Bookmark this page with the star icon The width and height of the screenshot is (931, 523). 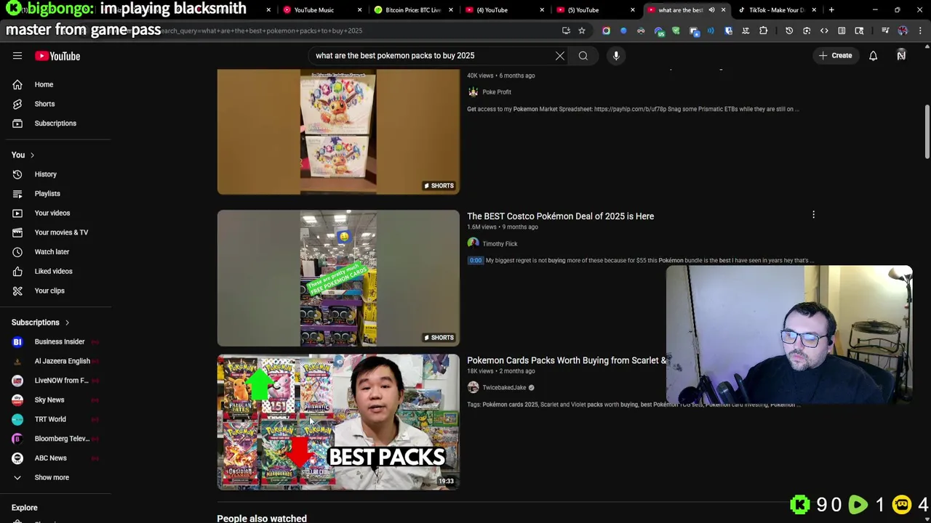coord(582,31)
